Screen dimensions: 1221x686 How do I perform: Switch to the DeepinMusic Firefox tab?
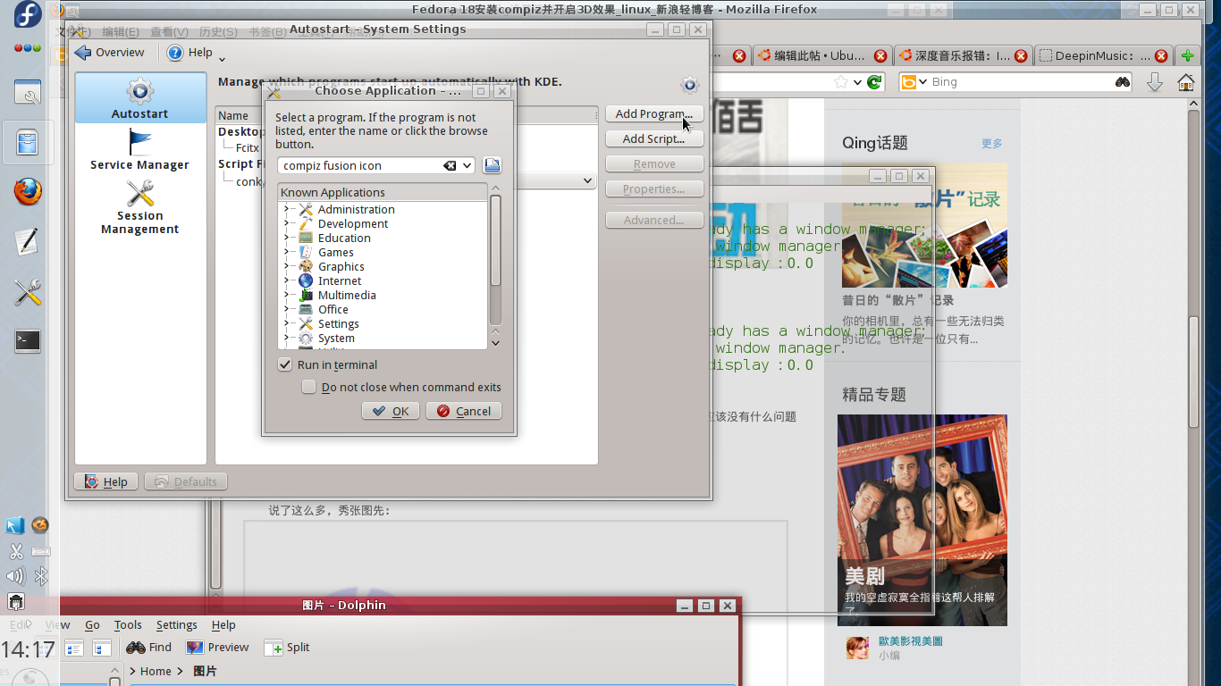[1103, 55]
